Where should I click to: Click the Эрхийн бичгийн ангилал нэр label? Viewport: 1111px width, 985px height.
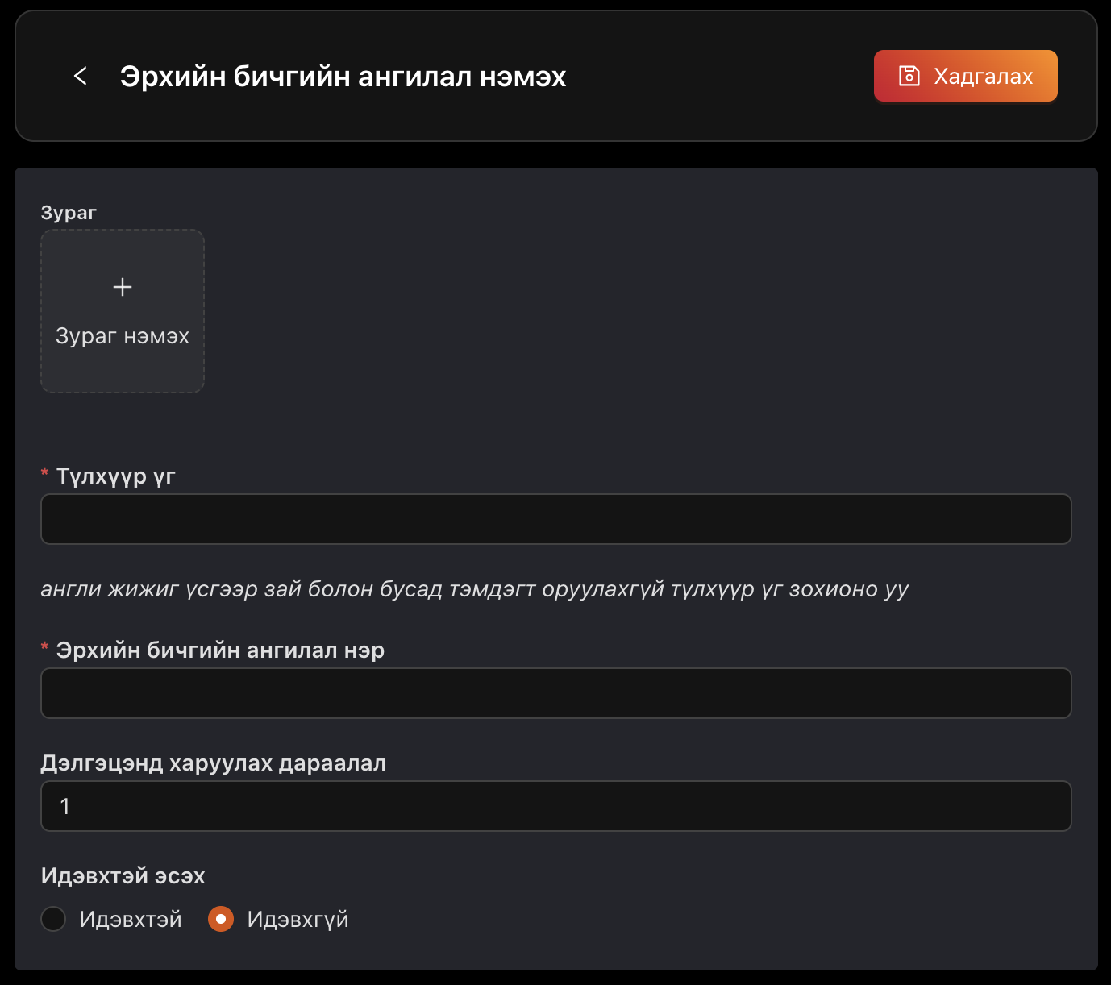(x=220, y=650)
